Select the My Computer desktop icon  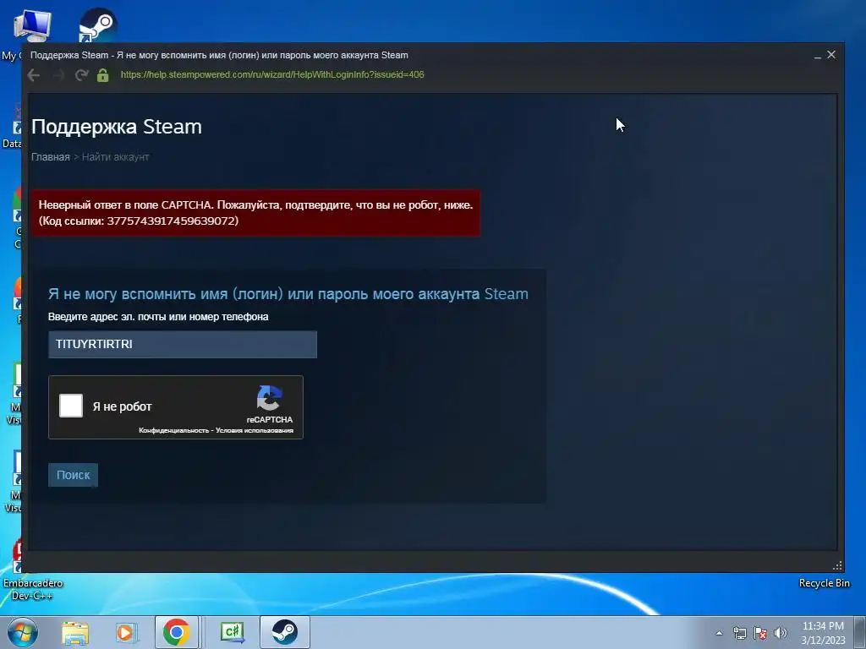pos(32,25)
